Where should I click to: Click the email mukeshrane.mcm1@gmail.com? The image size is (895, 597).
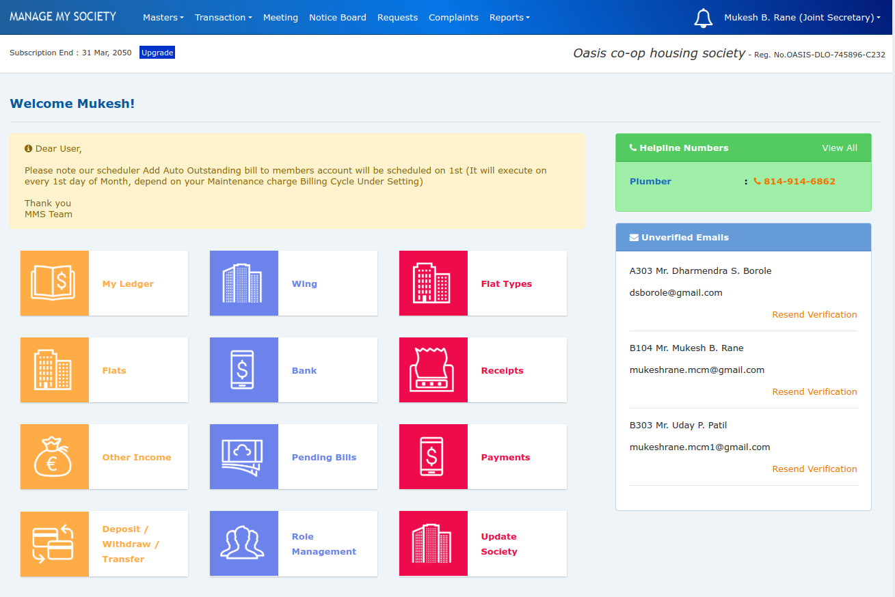coord(700,447)
